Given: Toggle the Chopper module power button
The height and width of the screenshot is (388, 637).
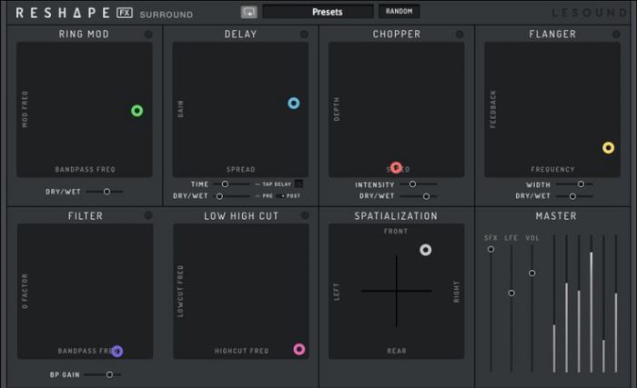Looking at the screenshot, I should [x=460, y=35].
